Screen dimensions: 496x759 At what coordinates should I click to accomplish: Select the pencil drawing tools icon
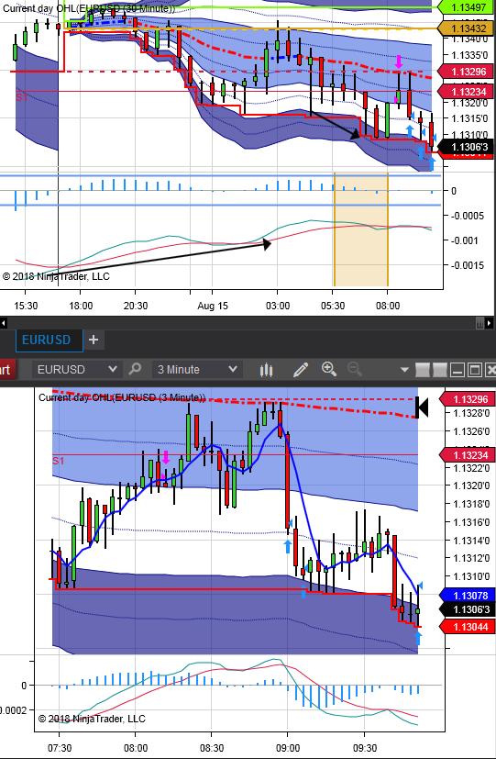tap(301, 370)
